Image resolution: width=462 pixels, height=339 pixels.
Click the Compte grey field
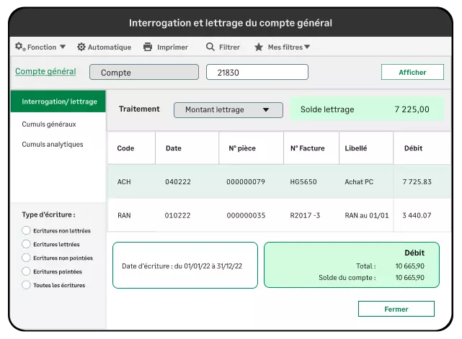(x=144, y=72)
